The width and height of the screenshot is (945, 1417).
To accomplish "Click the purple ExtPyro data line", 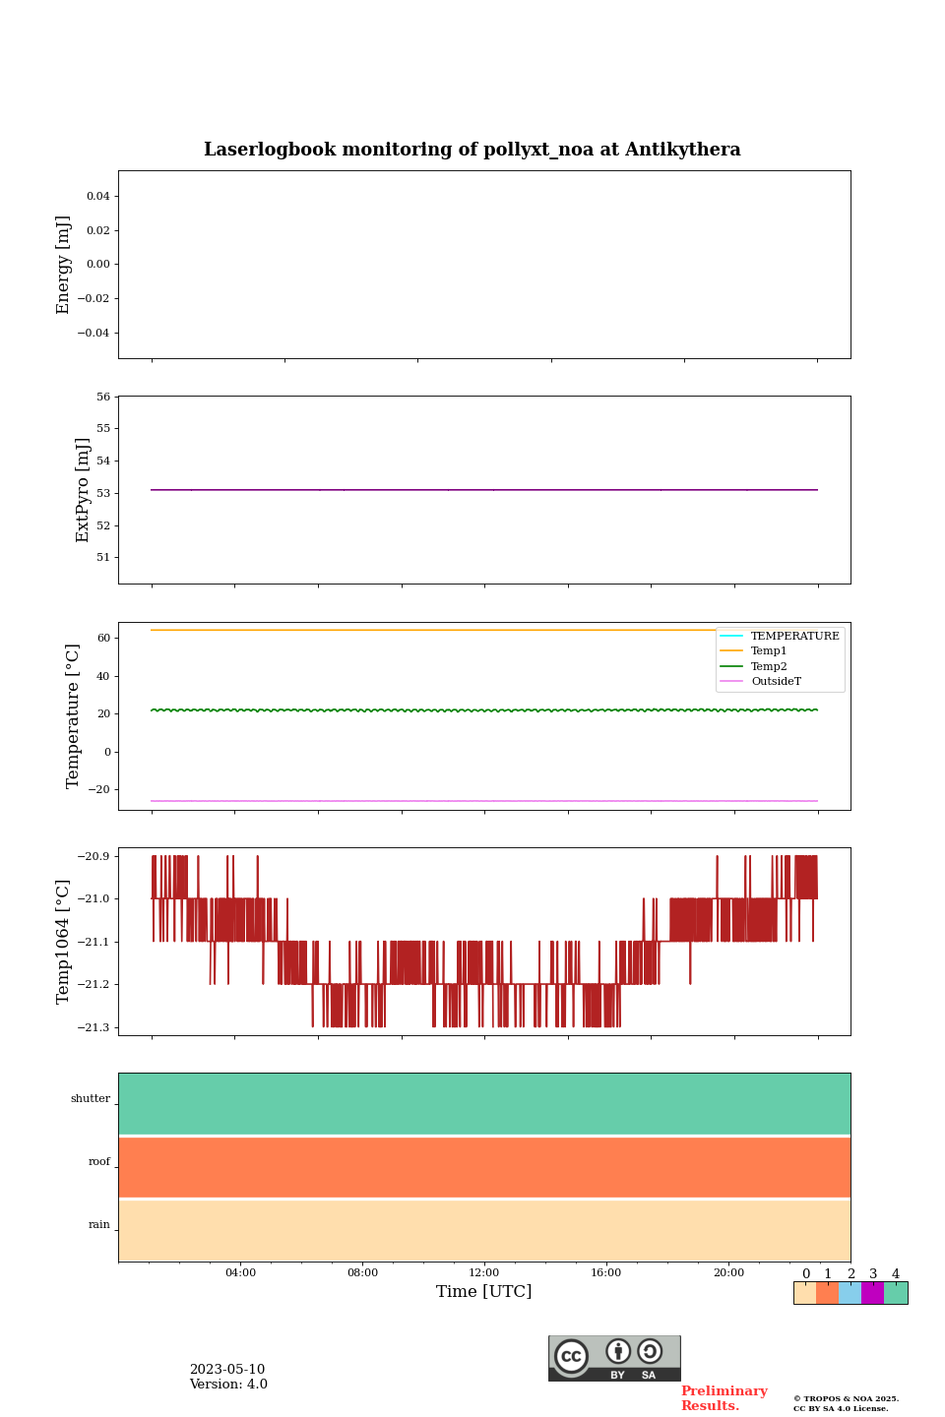I will click(484, 490).
